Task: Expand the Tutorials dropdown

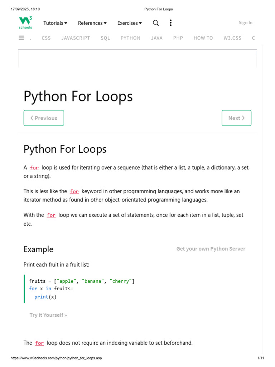Action: 55,23
